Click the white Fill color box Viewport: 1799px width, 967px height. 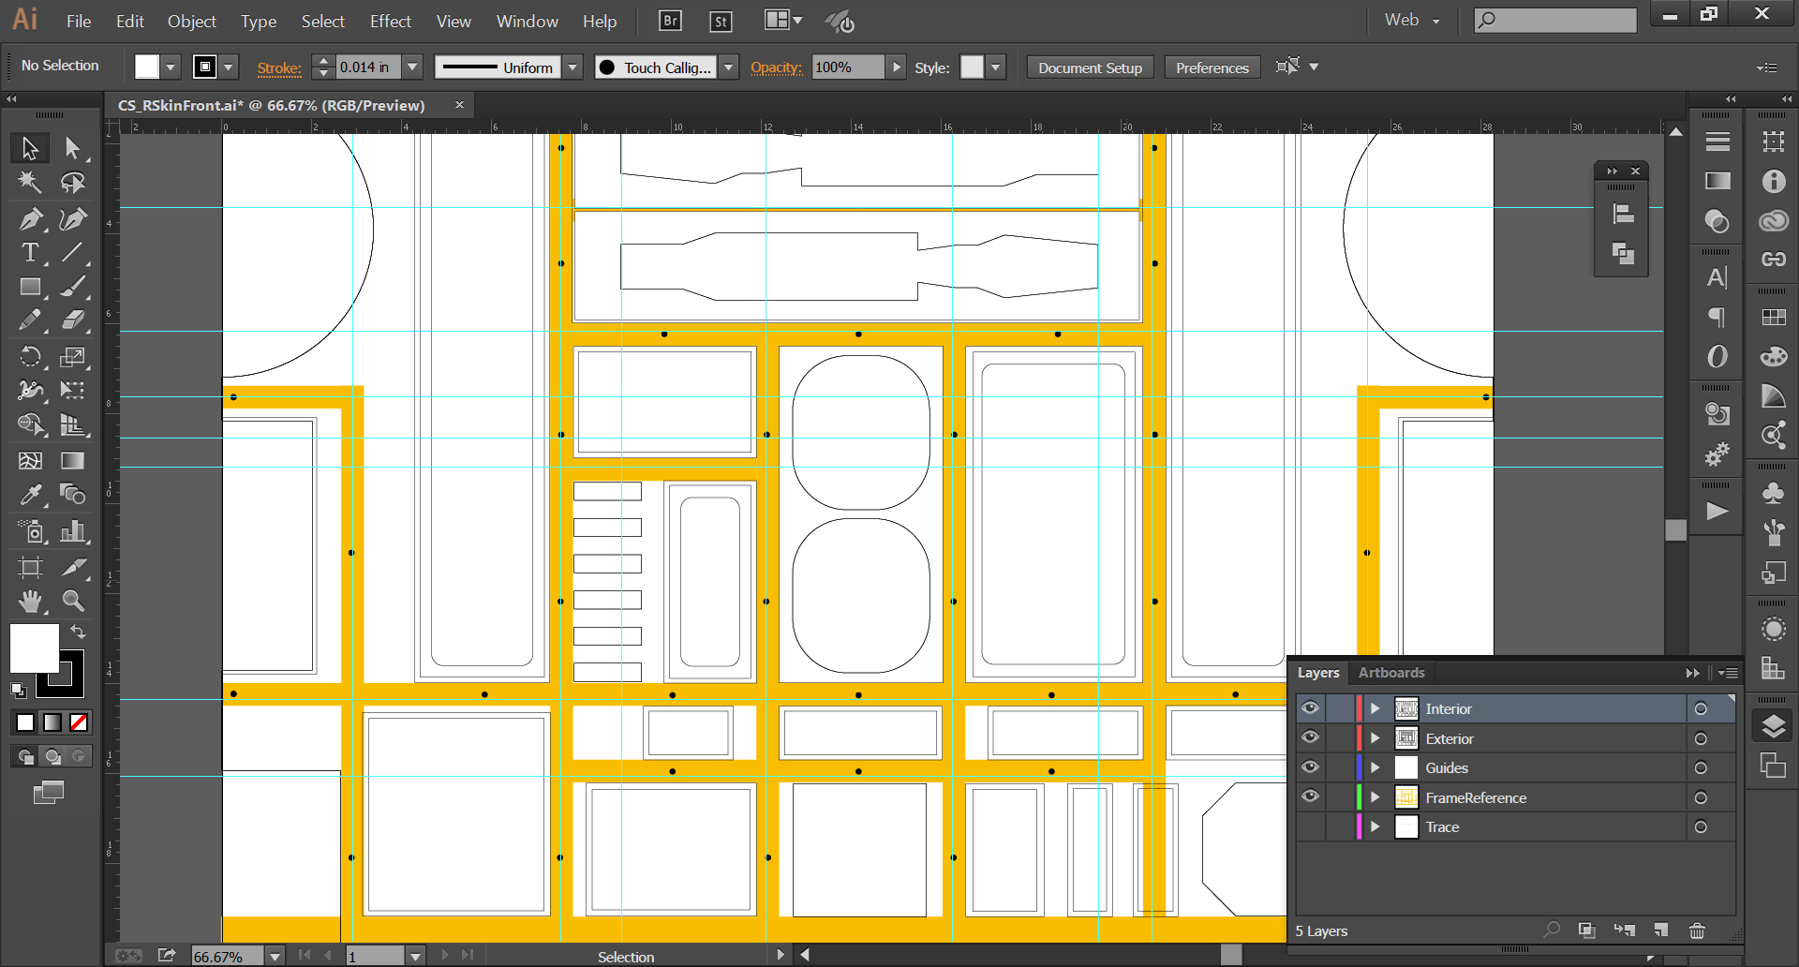[x=35, y=647]
